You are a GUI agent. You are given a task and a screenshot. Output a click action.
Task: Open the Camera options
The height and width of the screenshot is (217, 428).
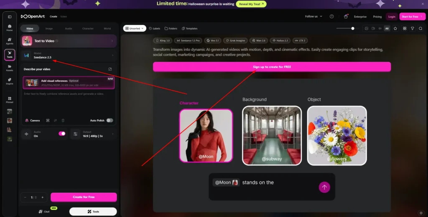coord(33,121)
